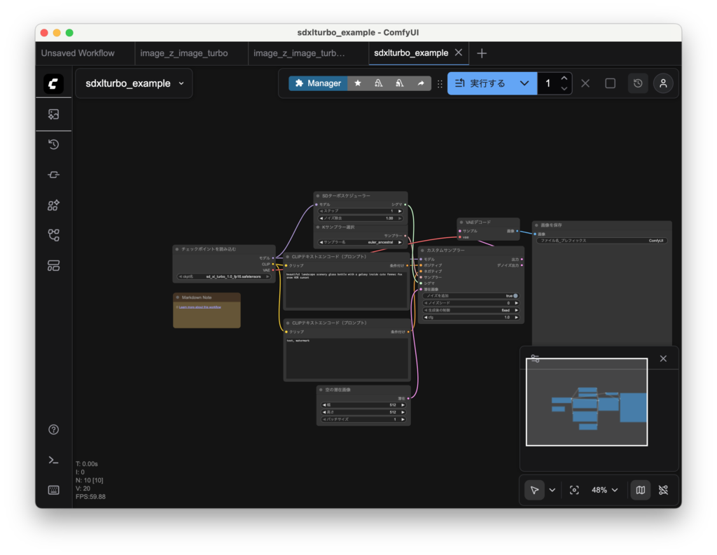This screenshot has height=555, width=717.
Task: Open the 48% zoom level dropdown
Action: (x=605, y=490)
